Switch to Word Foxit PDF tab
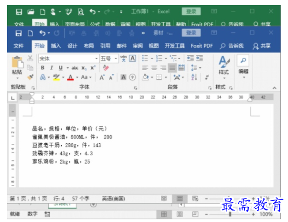This screenshot has height=222, width=288. (x=201, y=46)
